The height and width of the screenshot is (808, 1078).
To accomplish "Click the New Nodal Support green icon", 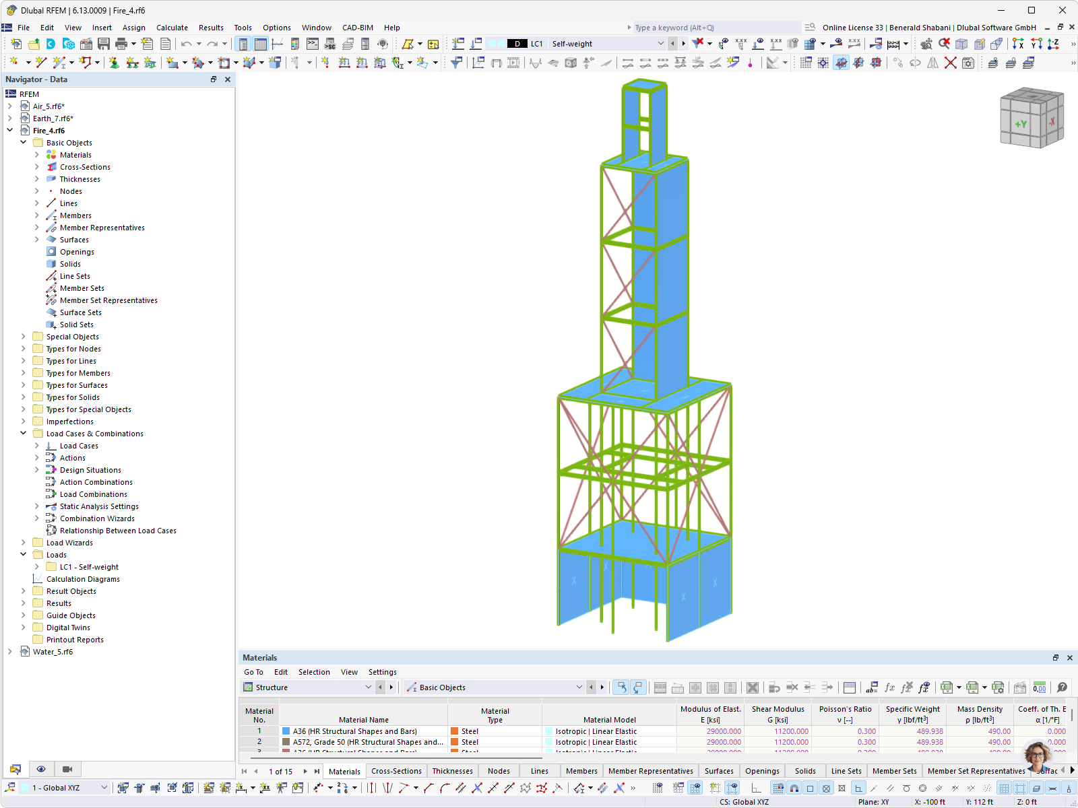I will [115, 63].
